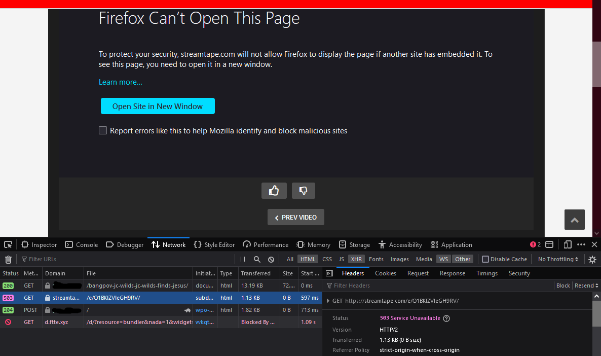
Task: Toggle the XHR filter button
Action: (x=356, y=259)
